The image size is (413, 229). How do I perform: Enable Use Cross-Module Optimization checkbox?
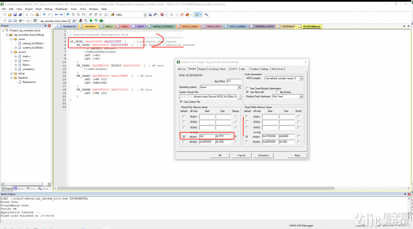click(247, 88)
